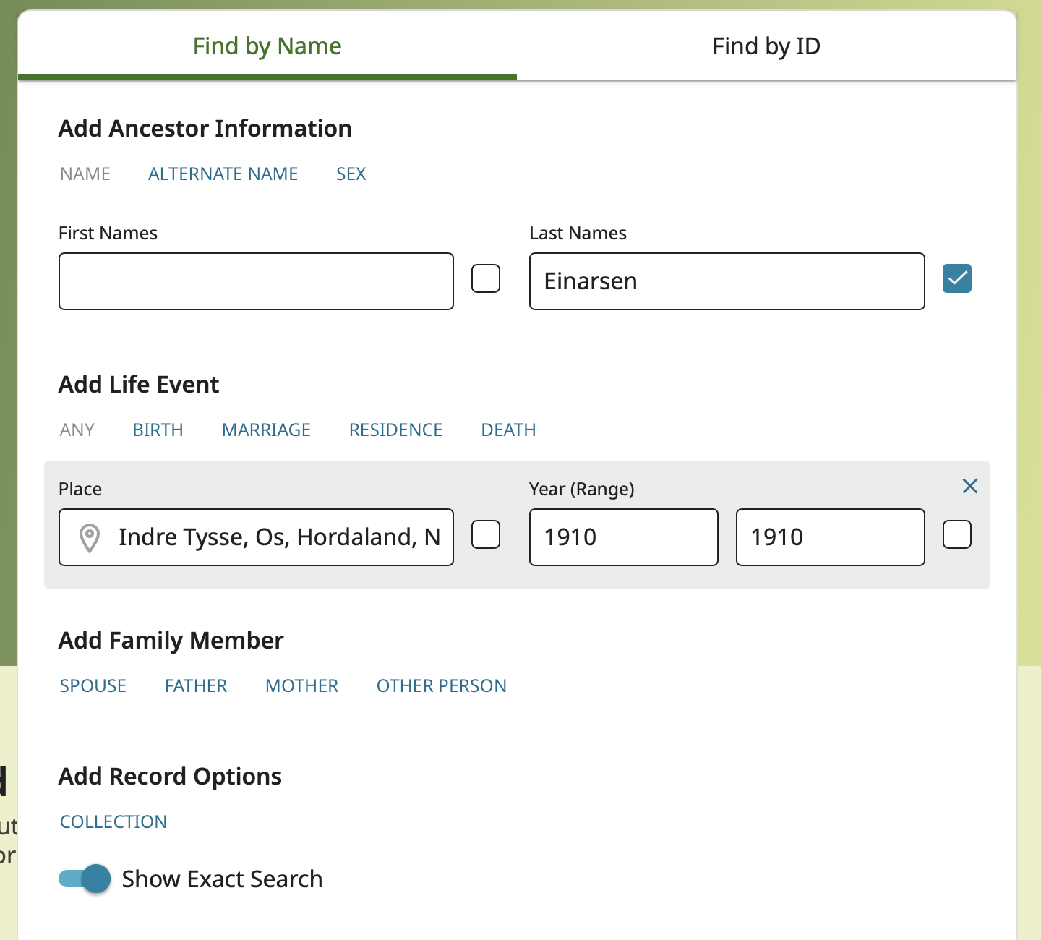Add a SPOUSE family member

93,685
